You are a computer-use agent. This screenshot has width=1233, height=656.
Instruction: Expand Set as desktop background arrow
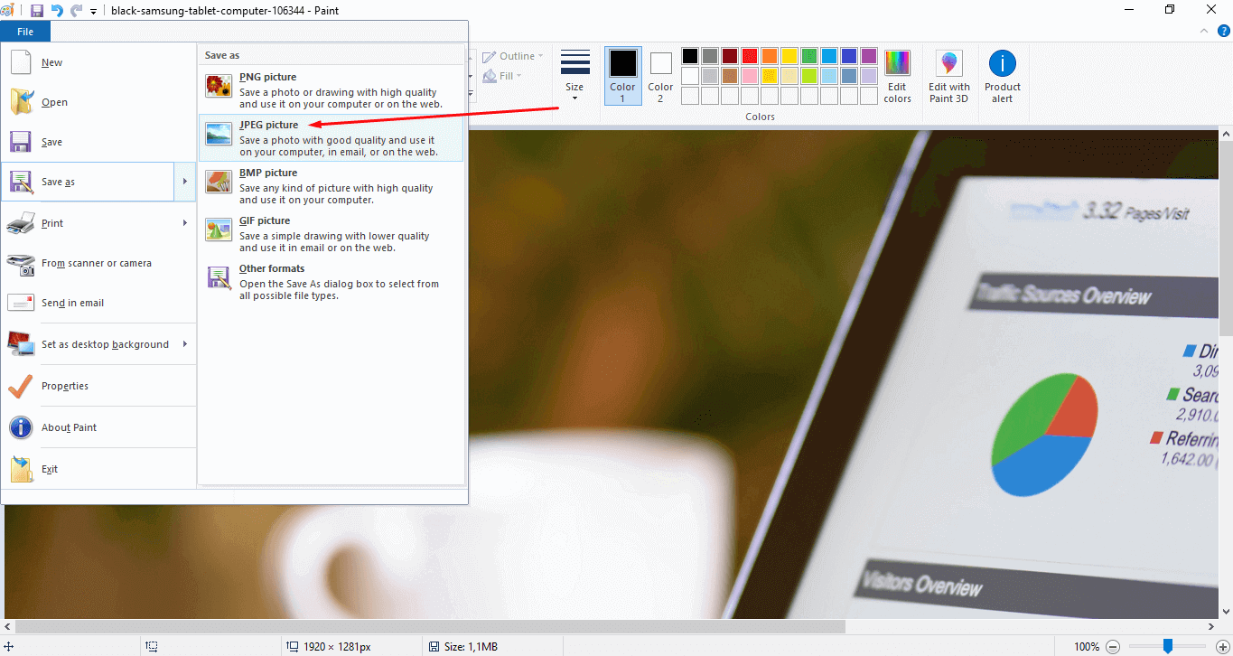184,344
